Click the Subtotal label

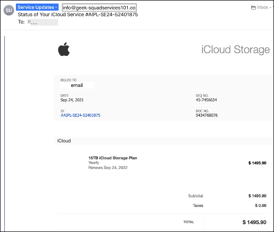pos(196,196)
